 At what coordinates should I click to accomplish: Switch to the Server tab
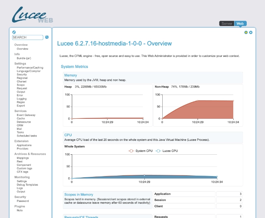(227, 24)
